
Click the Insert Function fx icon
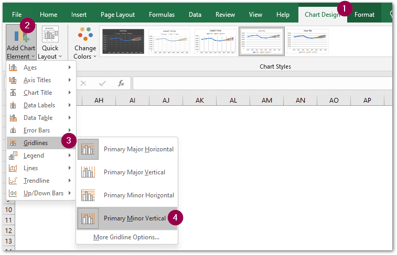pos(121,83)
